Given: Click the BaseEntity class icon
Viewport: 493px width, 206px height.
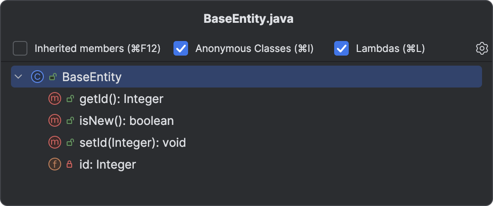Looking at the screenshot, I should [x=37, y=77].
